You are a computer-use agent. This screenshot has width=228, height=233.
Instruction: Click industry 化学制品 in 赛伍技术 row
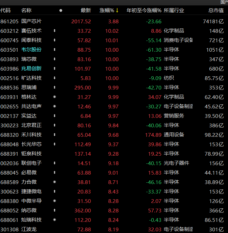174,31
